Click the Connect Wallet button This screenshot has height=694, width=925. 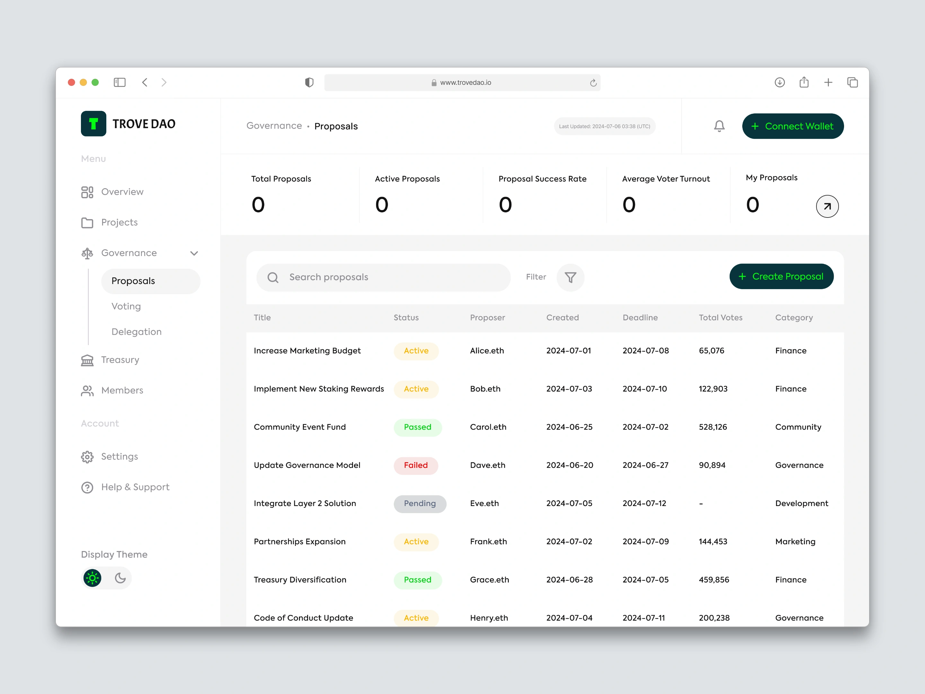(x=792, y=126)
